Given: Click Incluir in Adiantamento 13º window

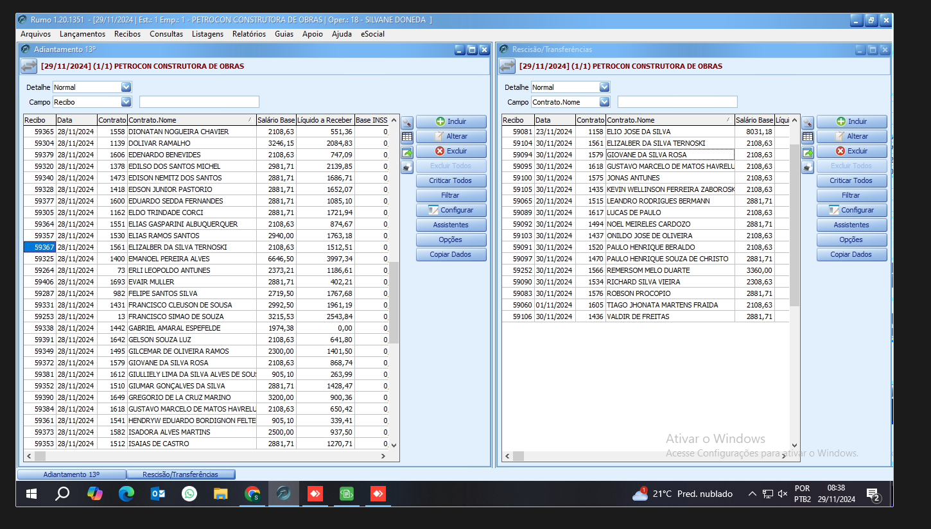Looking at the screenshot, I should tap(451, 121).
